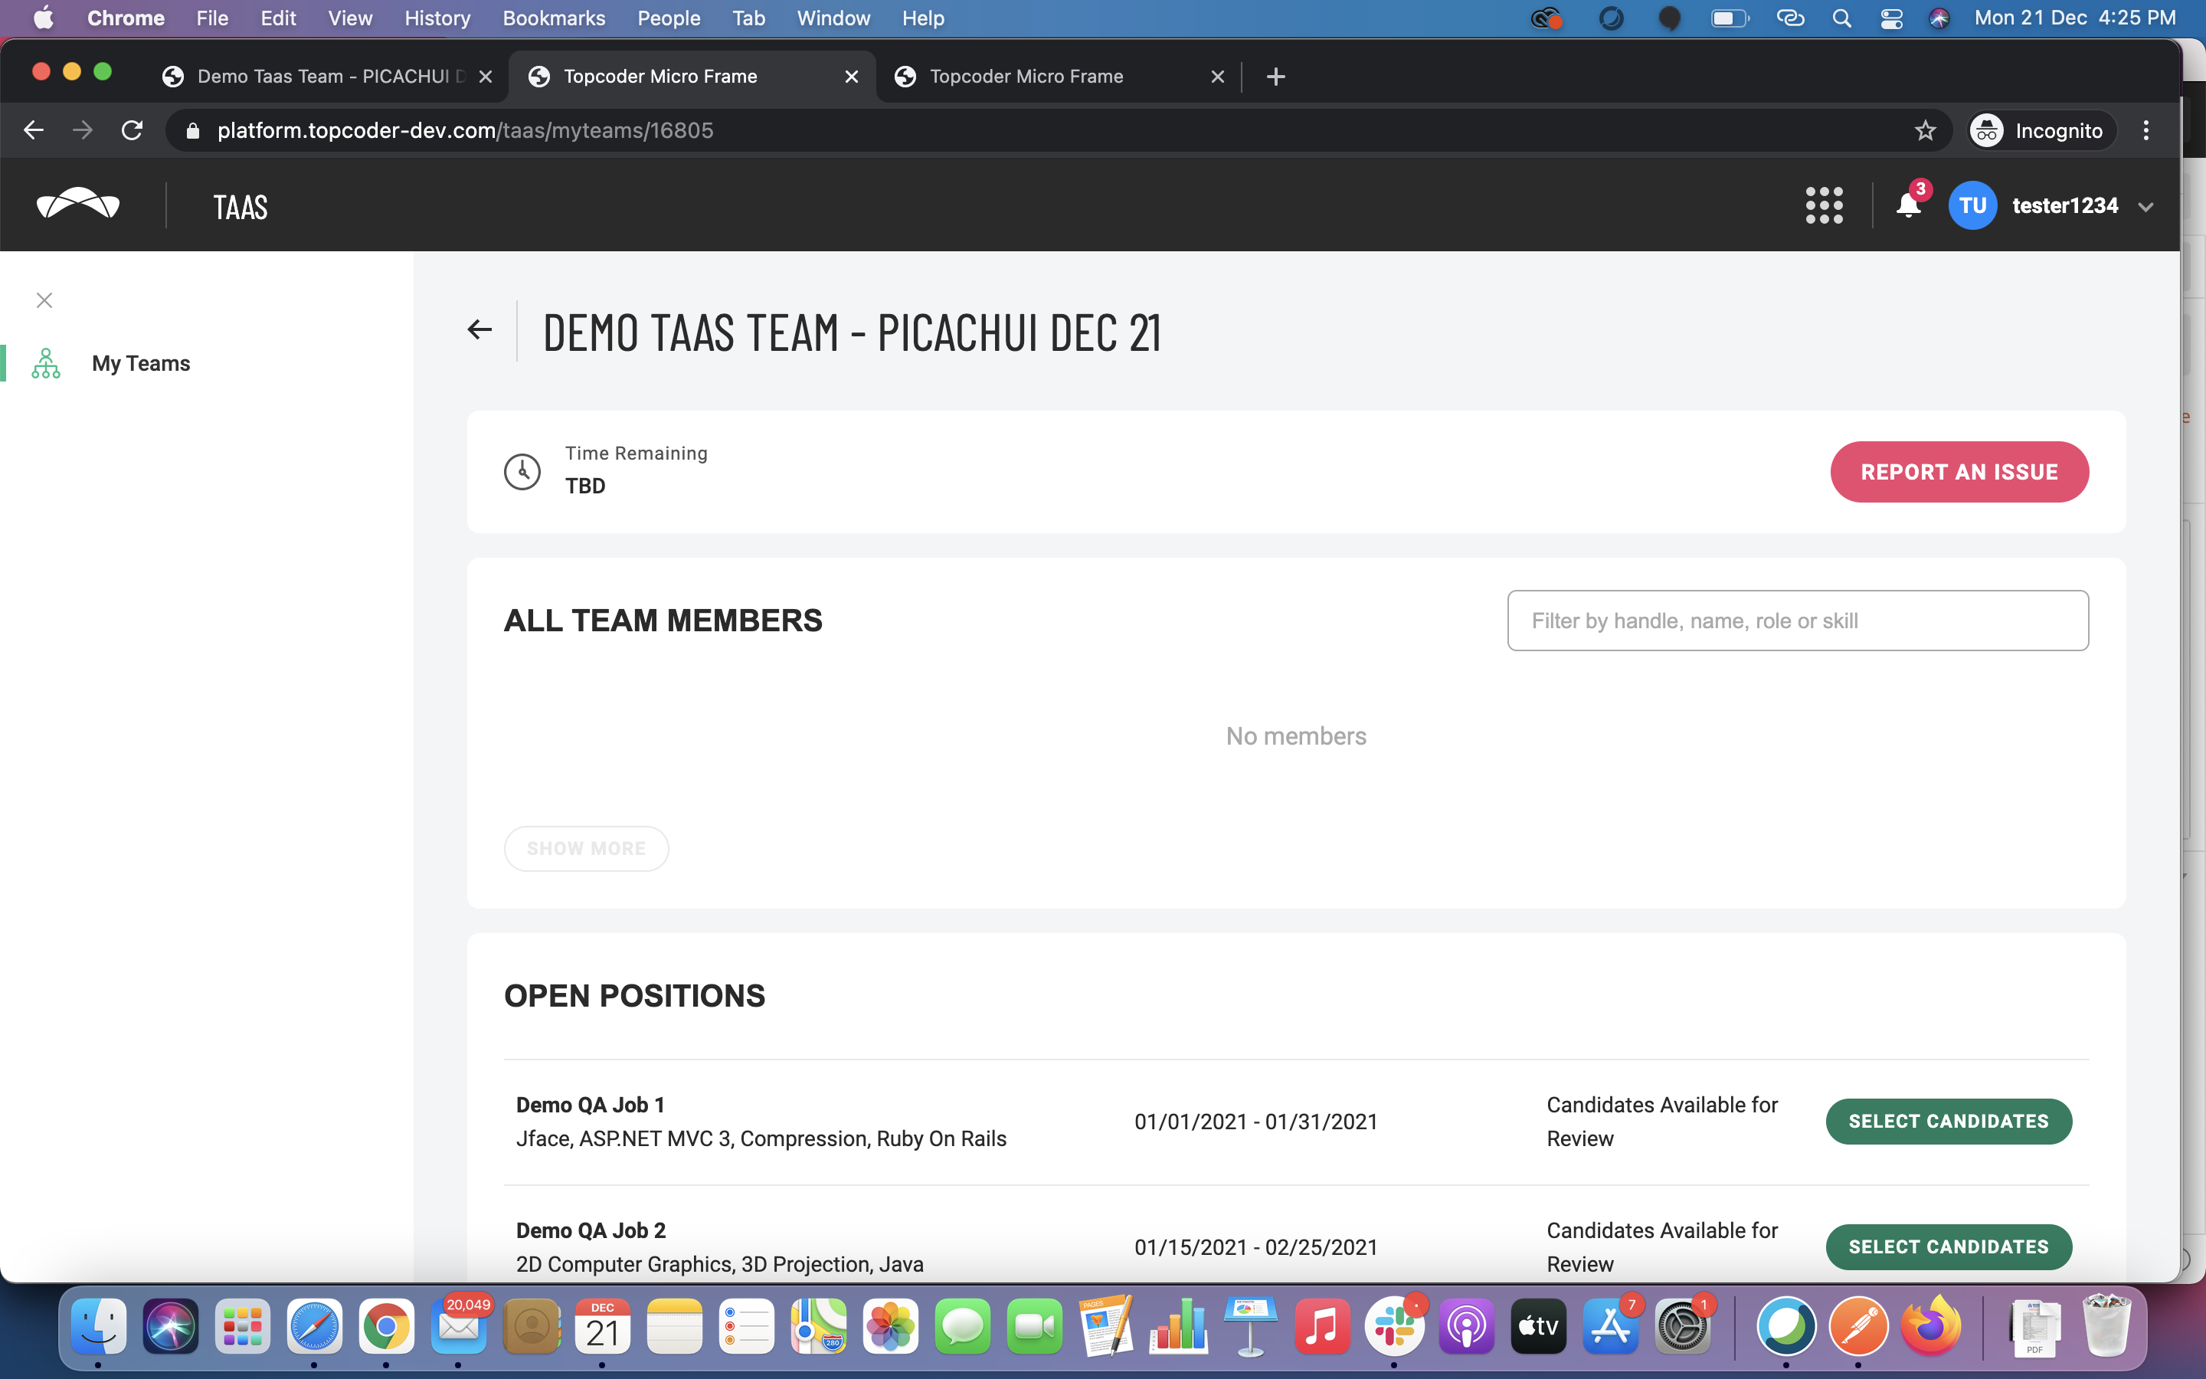
Task: Focus the Filter by handle, name, role field
Action: (1798, 621)
